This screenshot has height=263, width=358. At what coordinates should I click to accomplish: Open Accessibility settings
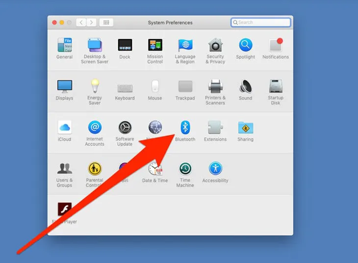coord(215,169)
